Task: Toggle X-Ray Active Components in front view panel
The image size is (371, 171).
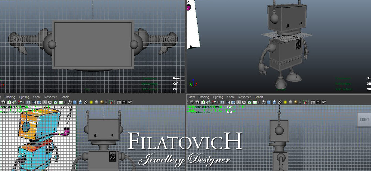Action: 124,102
